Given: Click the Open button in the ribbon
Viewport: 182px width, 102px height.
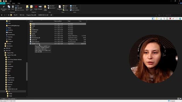Looking at the screenshot, I should pos(65,6).
